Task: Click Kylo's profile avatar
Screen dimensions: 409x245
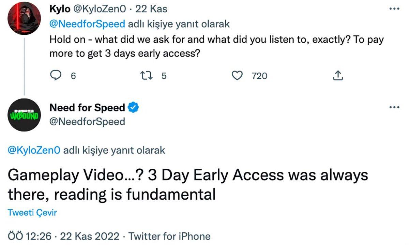Action: 24,18
